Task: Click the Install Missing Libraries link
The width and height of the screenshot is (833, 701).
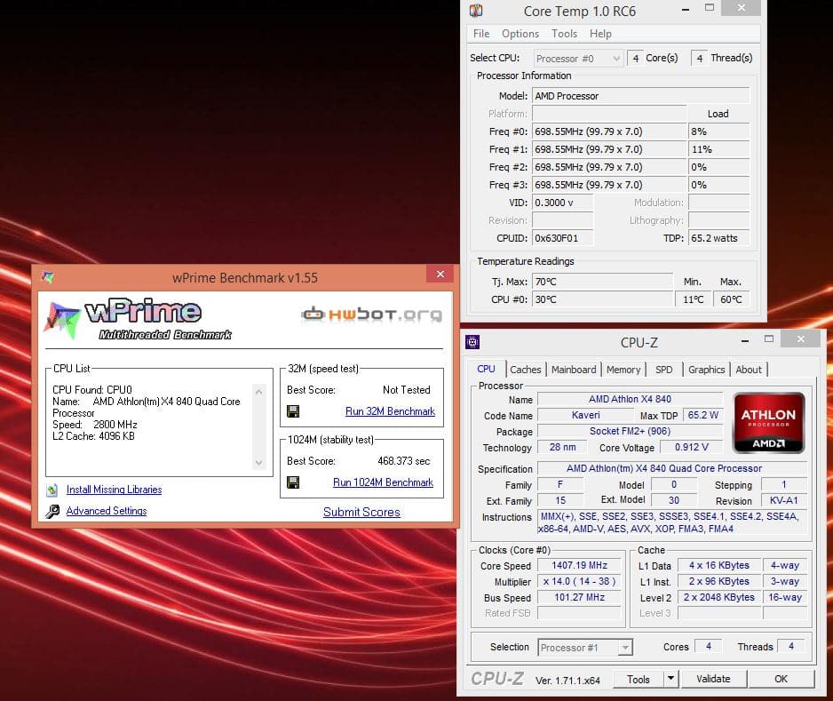Action: pyautogui.click(x=115, y=490)
